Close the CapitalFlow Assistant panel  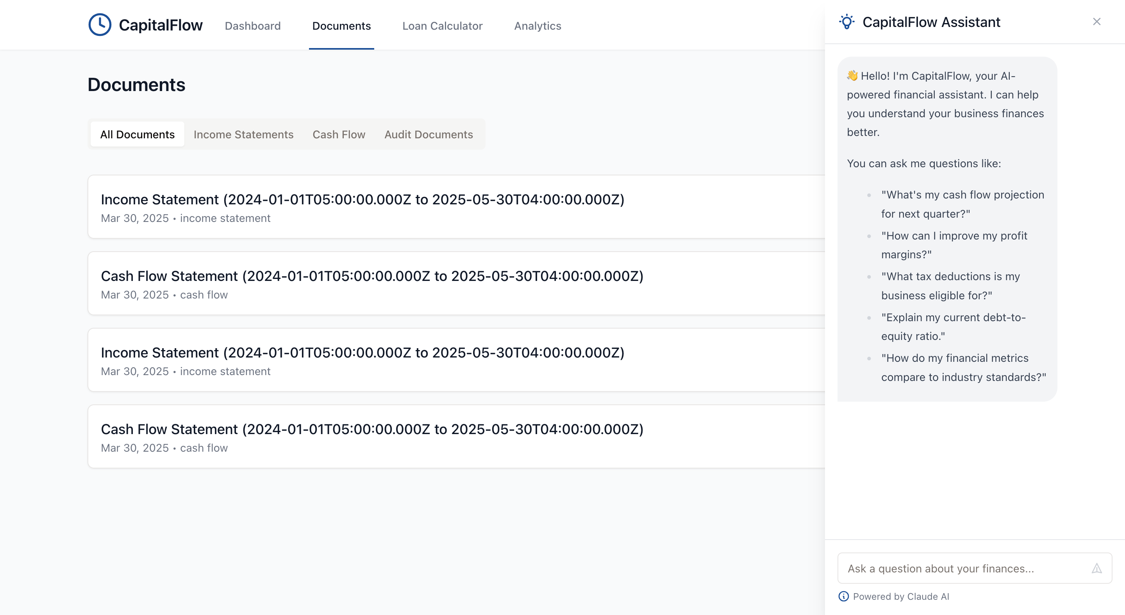1096,22
